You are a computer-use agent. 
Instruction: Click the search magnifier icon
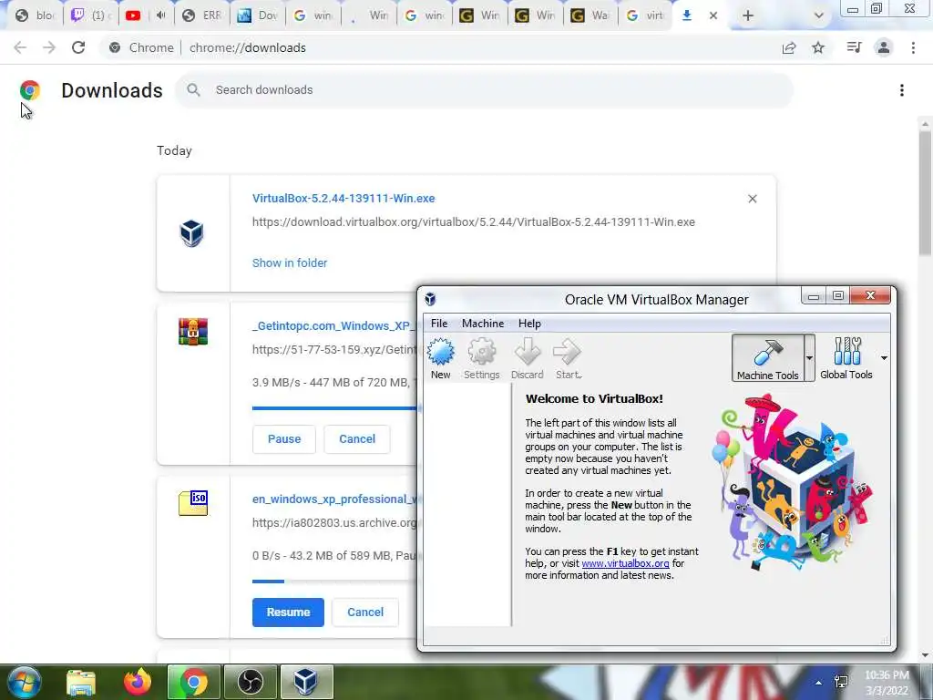193,90
